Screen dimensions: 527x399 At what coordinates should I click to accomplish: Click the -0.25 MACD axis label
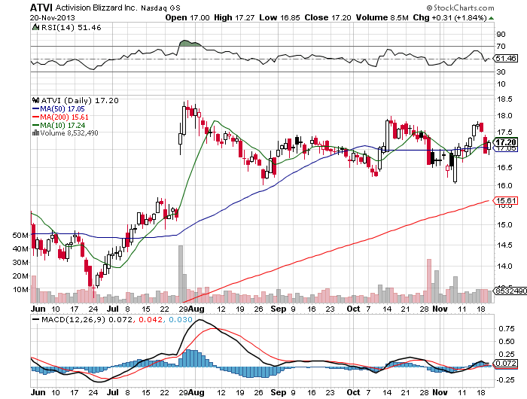[x=505, y=380]
